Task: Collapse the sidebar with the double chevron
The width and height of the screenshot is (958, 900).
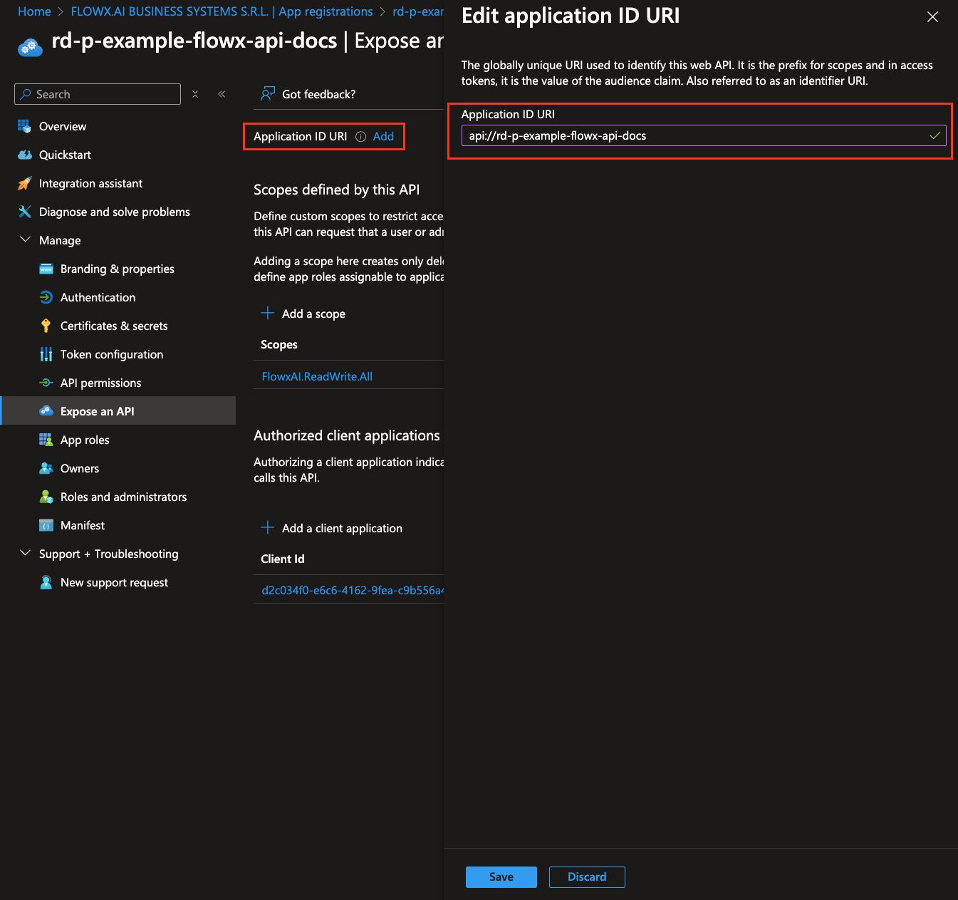Action: click(x=222, y=94)
